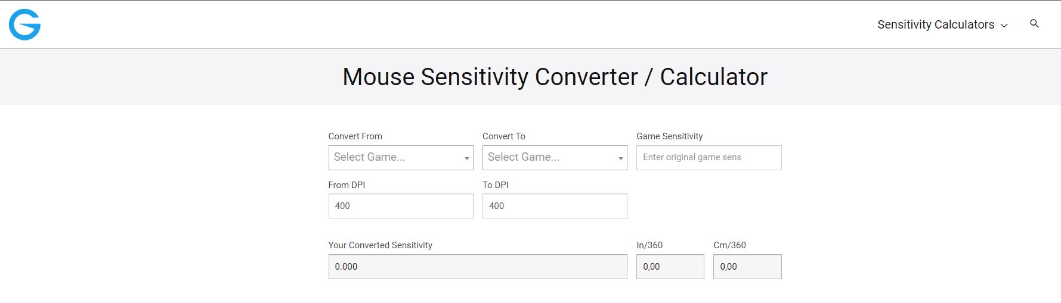Screen dimensions: 1061x303
Task: Click the Game Sensitivity label text
Action: 669,136
